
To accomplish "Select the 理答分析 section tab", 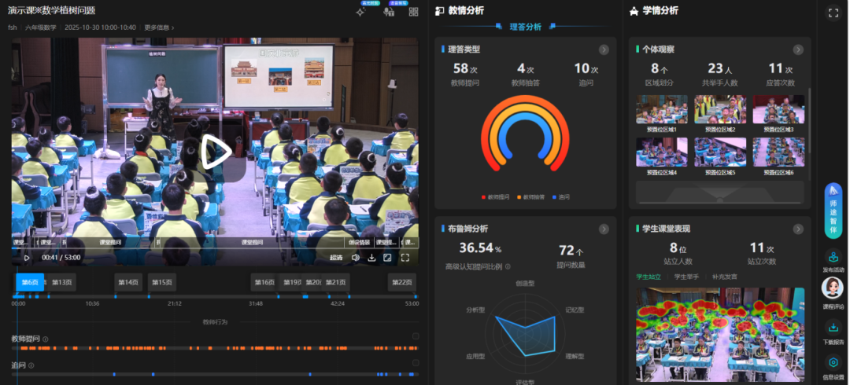I will click(x=525, y=27).
